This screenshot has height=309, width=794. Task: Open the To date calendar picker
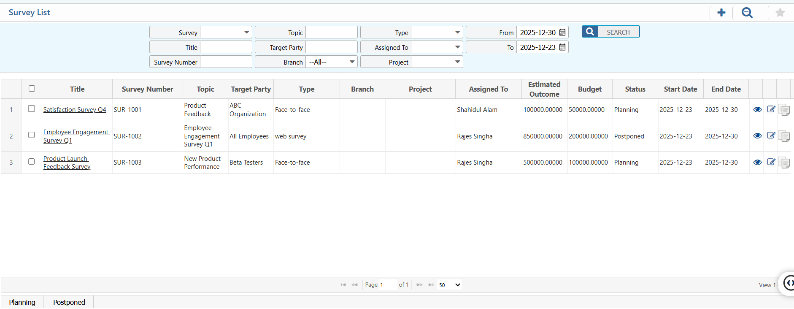point(562,47)
